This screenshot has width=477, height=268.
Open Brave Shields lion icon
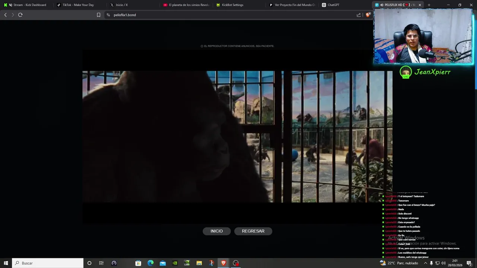368,15
